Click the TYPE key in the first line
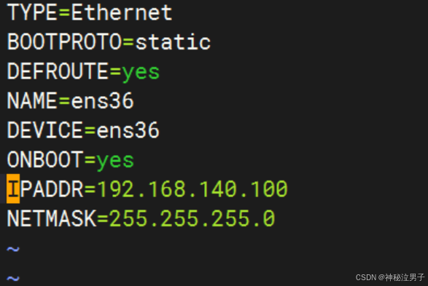Screen dimensions: 428x286 point(32,12)
